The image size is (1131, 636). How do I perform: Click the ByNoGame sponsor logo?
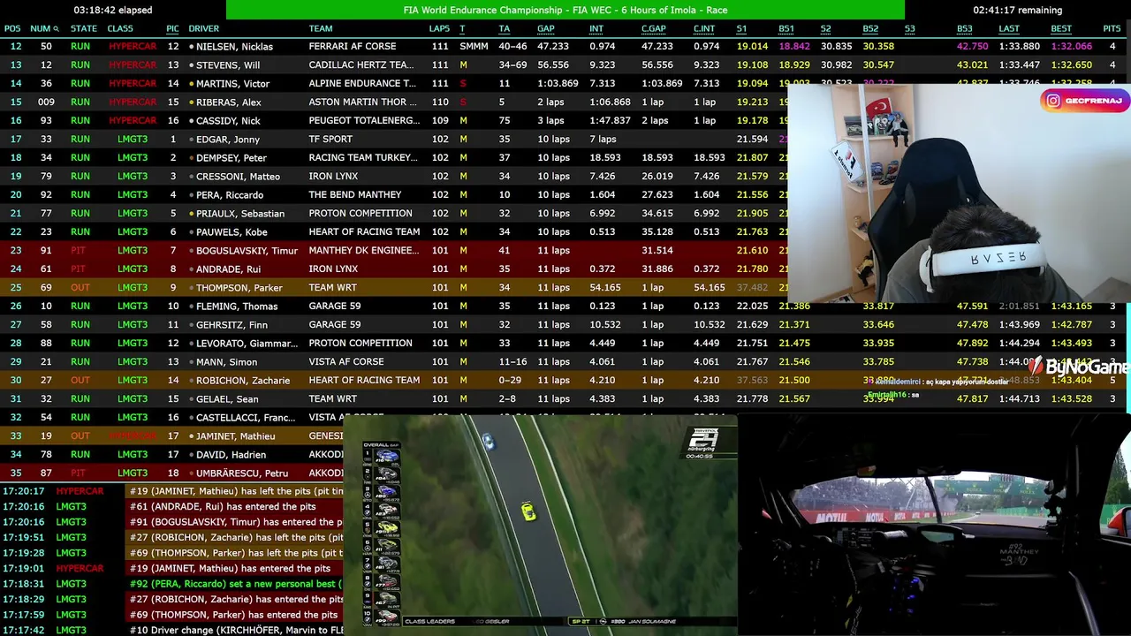point(1078,367)
